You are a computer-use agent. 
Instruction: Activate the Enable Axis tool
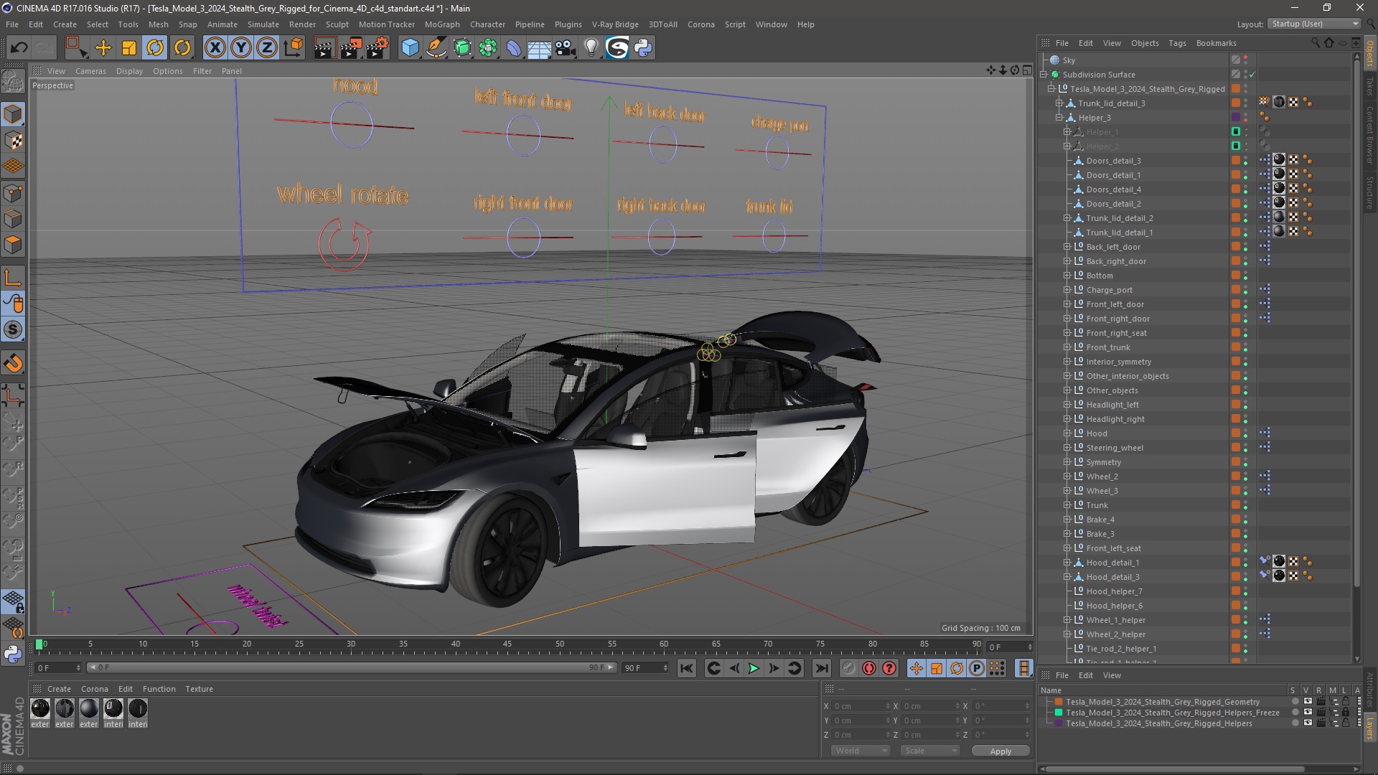(x=13, y=278)
